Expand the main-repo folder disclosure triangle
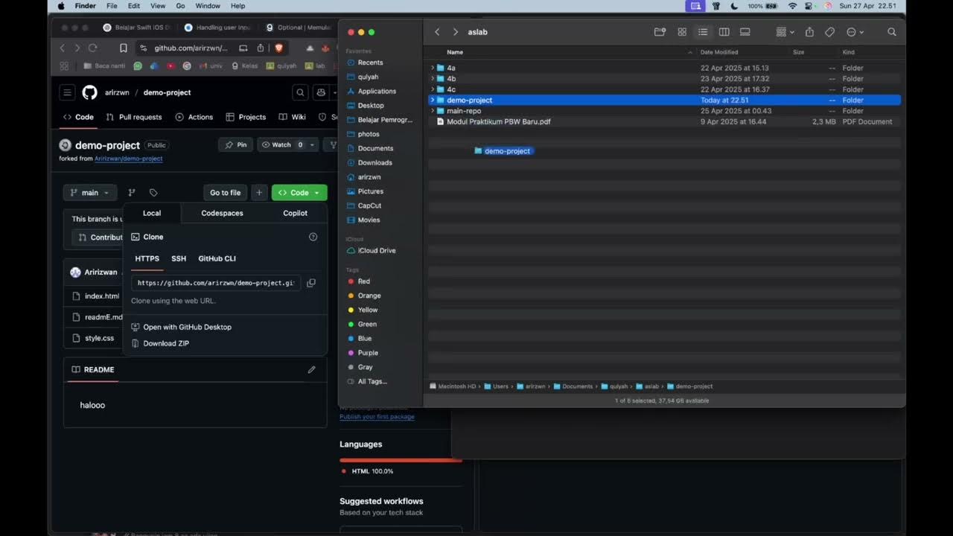 coord(433,111)
